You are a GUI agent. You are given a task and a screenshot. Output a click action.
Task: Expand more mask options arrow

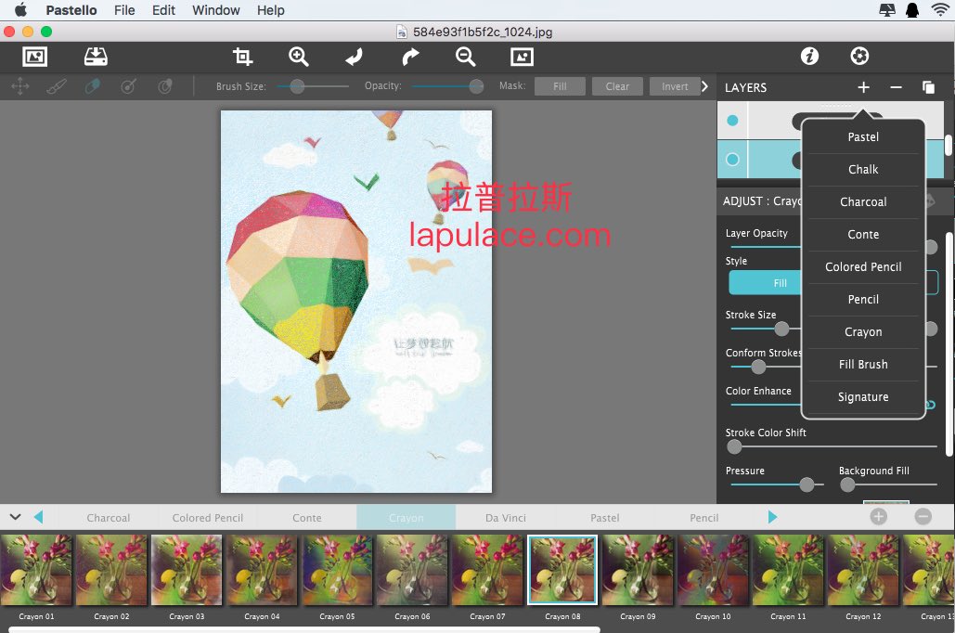[704, 86]
